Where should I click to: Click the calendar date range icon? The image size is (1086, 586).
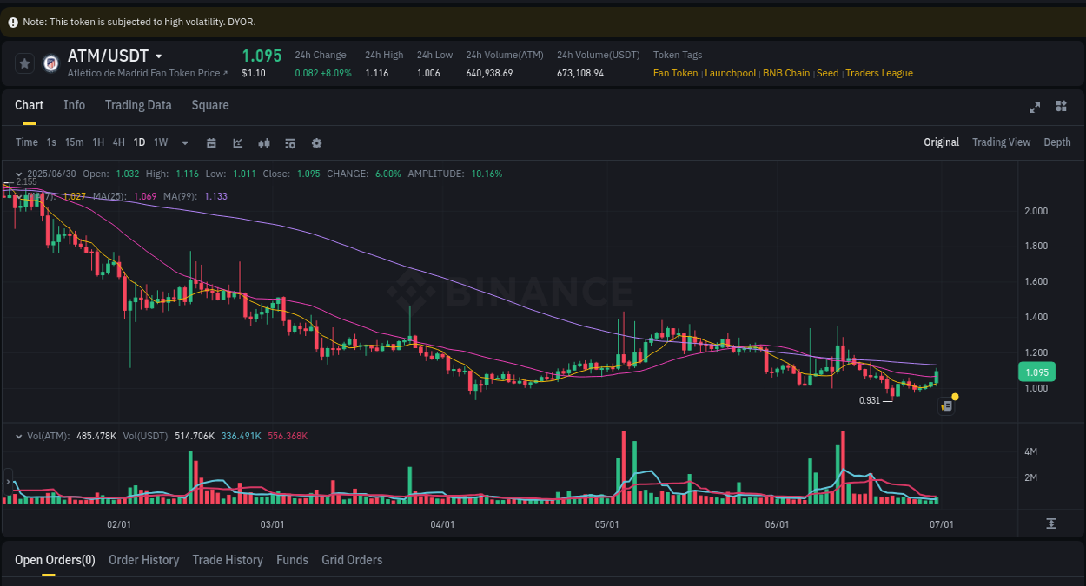click(211, 142)
